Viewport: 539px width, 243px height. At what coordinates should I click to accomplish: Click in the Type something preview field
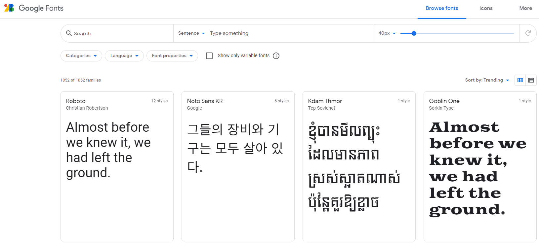point(290,33)
